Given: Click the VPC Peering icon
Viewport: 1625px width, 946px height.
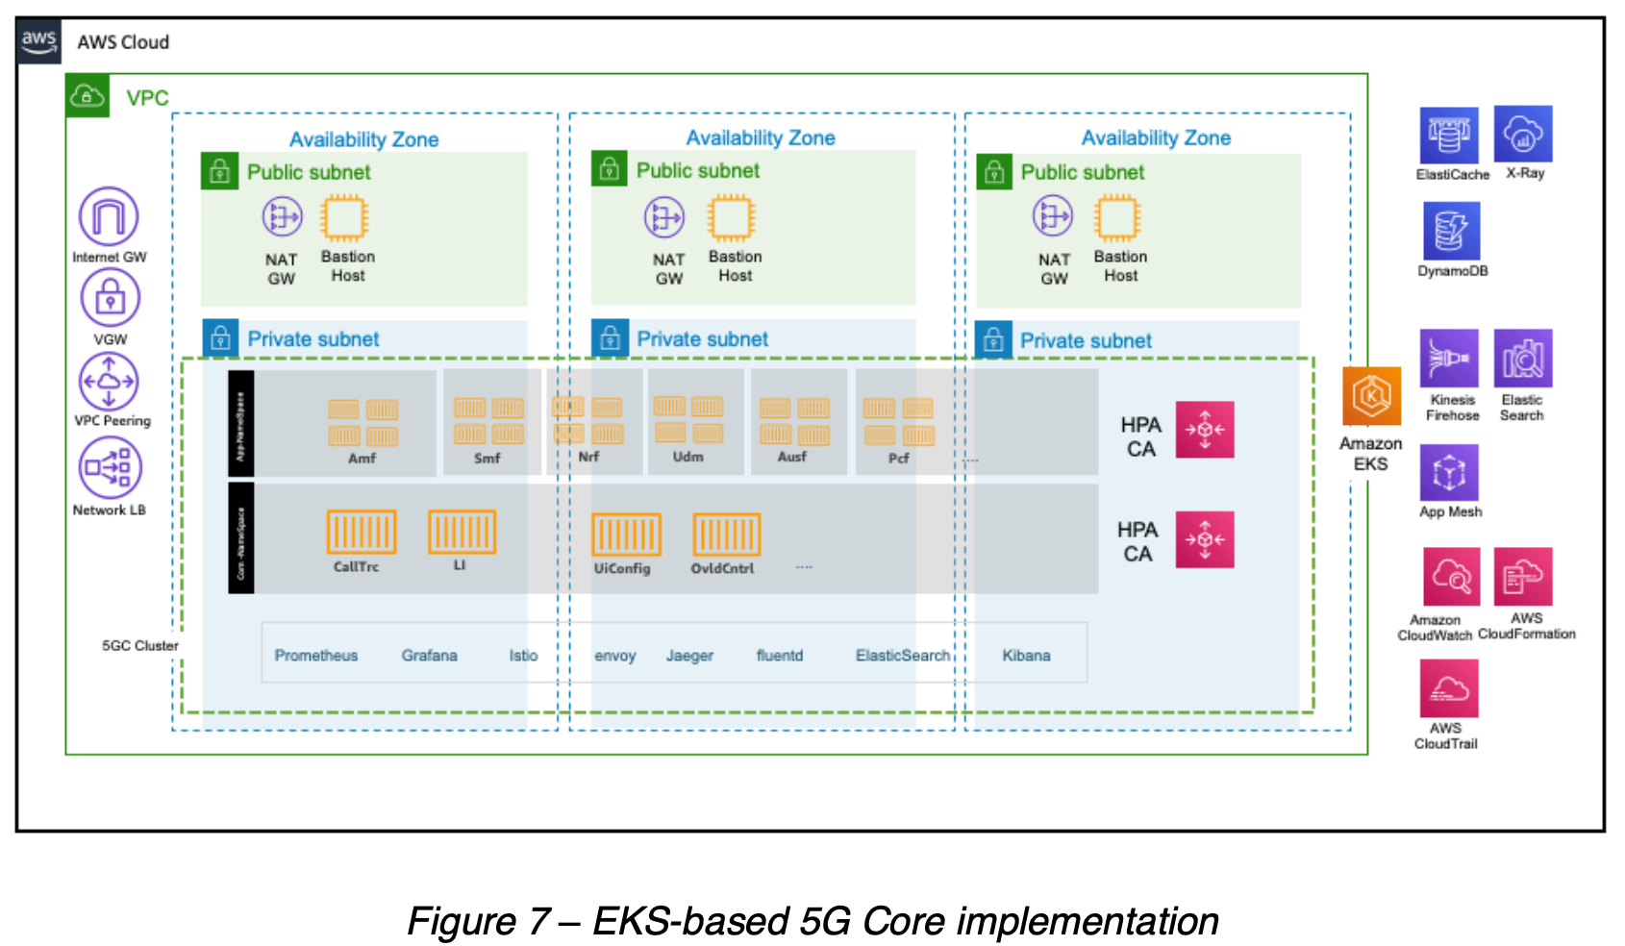Looking at the screenshot, I should 109,381.
